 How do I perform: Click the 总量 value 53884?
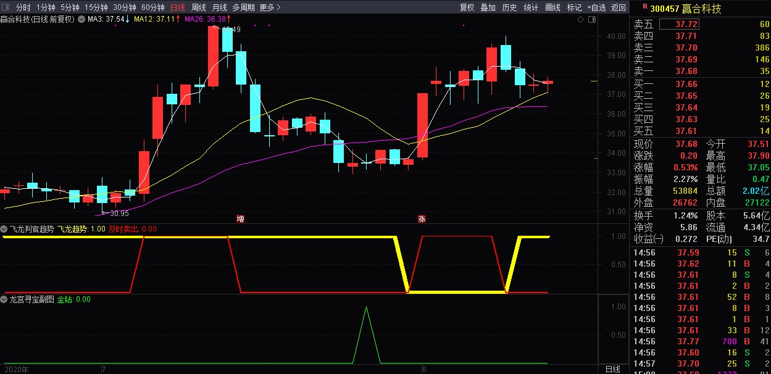click(684, 191)
